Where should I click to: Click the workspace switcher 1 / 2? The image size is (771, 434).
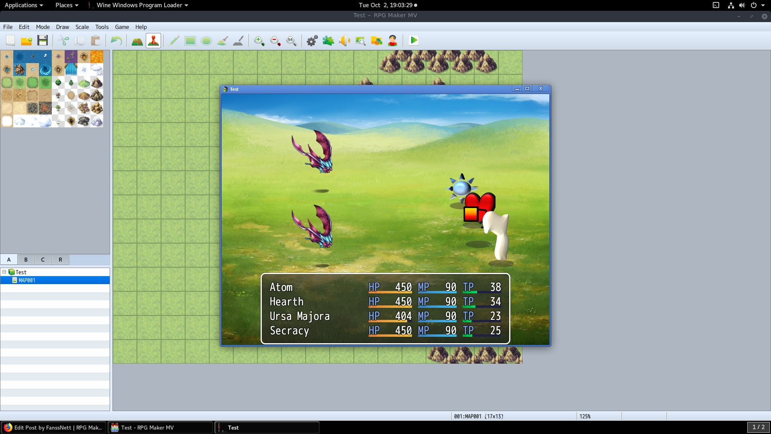pyautogui.click(x=759, y=427)
